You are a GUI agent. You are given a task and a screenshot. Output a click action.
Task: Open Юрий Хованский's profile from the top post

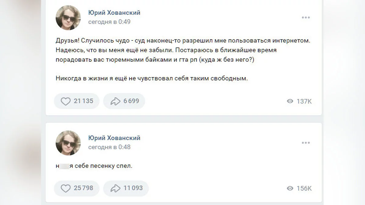click(x=114, y=13)
